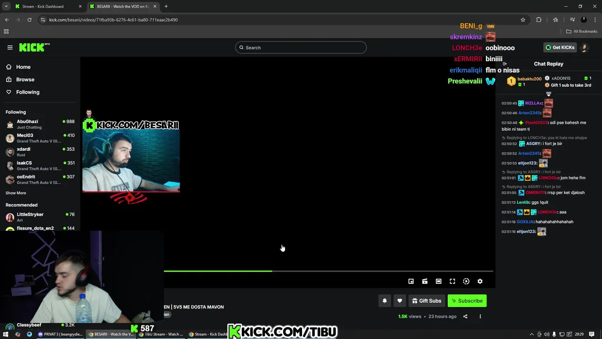This screenshot has height=339, width=602.
Task: Click GOXILIA username in chat
Action: 525,222
